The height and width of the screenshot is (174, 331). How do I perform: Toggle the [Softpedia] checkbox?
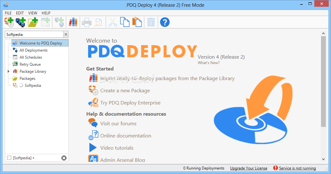pyautogui.click(x=9, y=158)
